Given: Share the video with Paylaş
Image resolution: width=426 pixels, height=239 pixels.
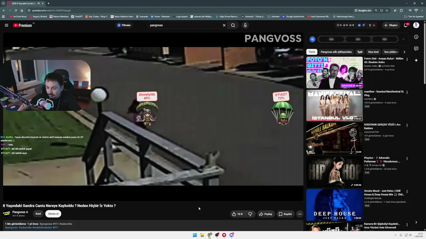Looking at the screenshot, I should (x=266, y=214).
